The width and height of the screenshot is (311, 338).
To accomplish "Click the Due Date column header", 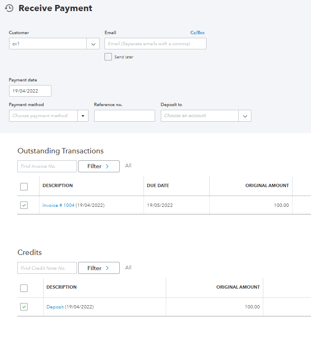I will [x=158, y=185].
